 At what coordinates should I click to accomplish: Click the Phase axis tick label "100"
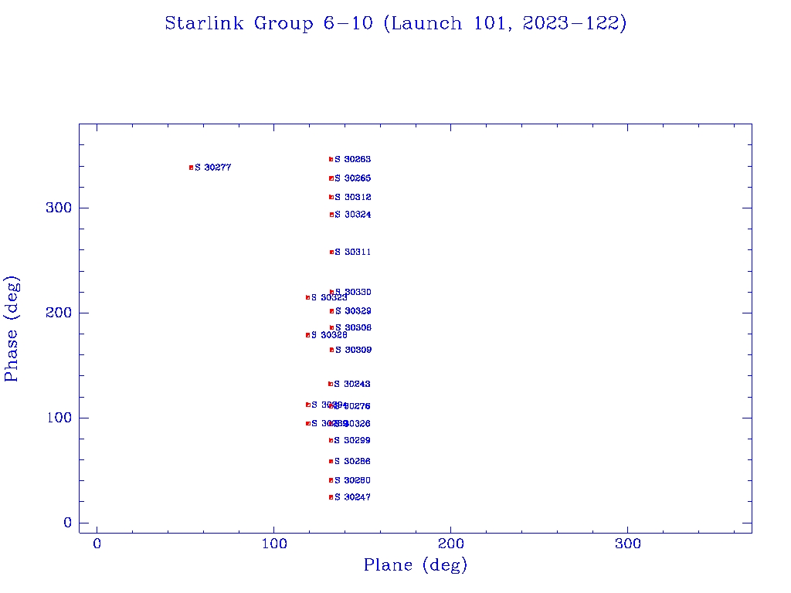(59, 418)
